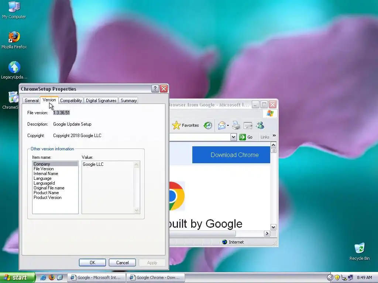Click the network connection tray icon

(350, 277)
